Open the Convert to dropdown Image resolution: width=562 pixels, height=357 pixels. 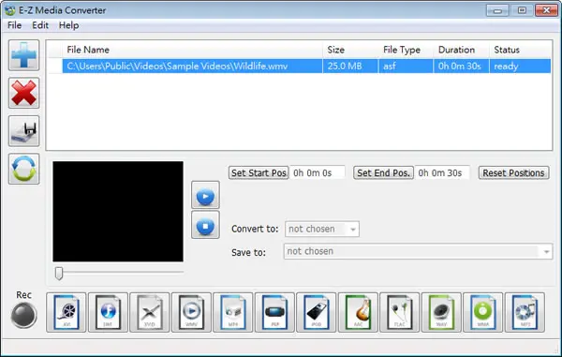tap(322, 229)
